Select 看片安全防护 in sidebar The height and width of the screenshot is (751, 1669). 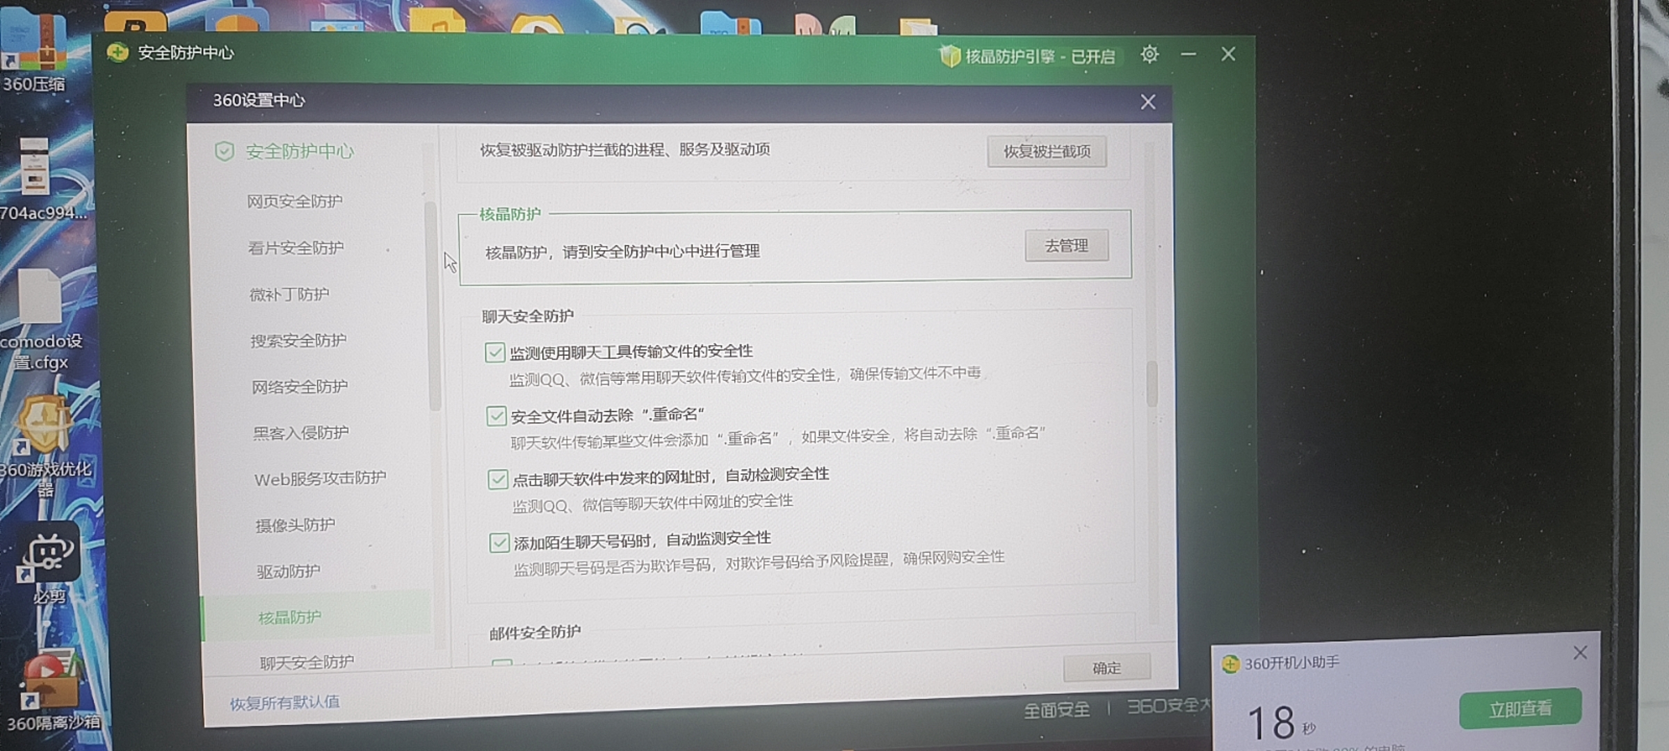(296, 248)
